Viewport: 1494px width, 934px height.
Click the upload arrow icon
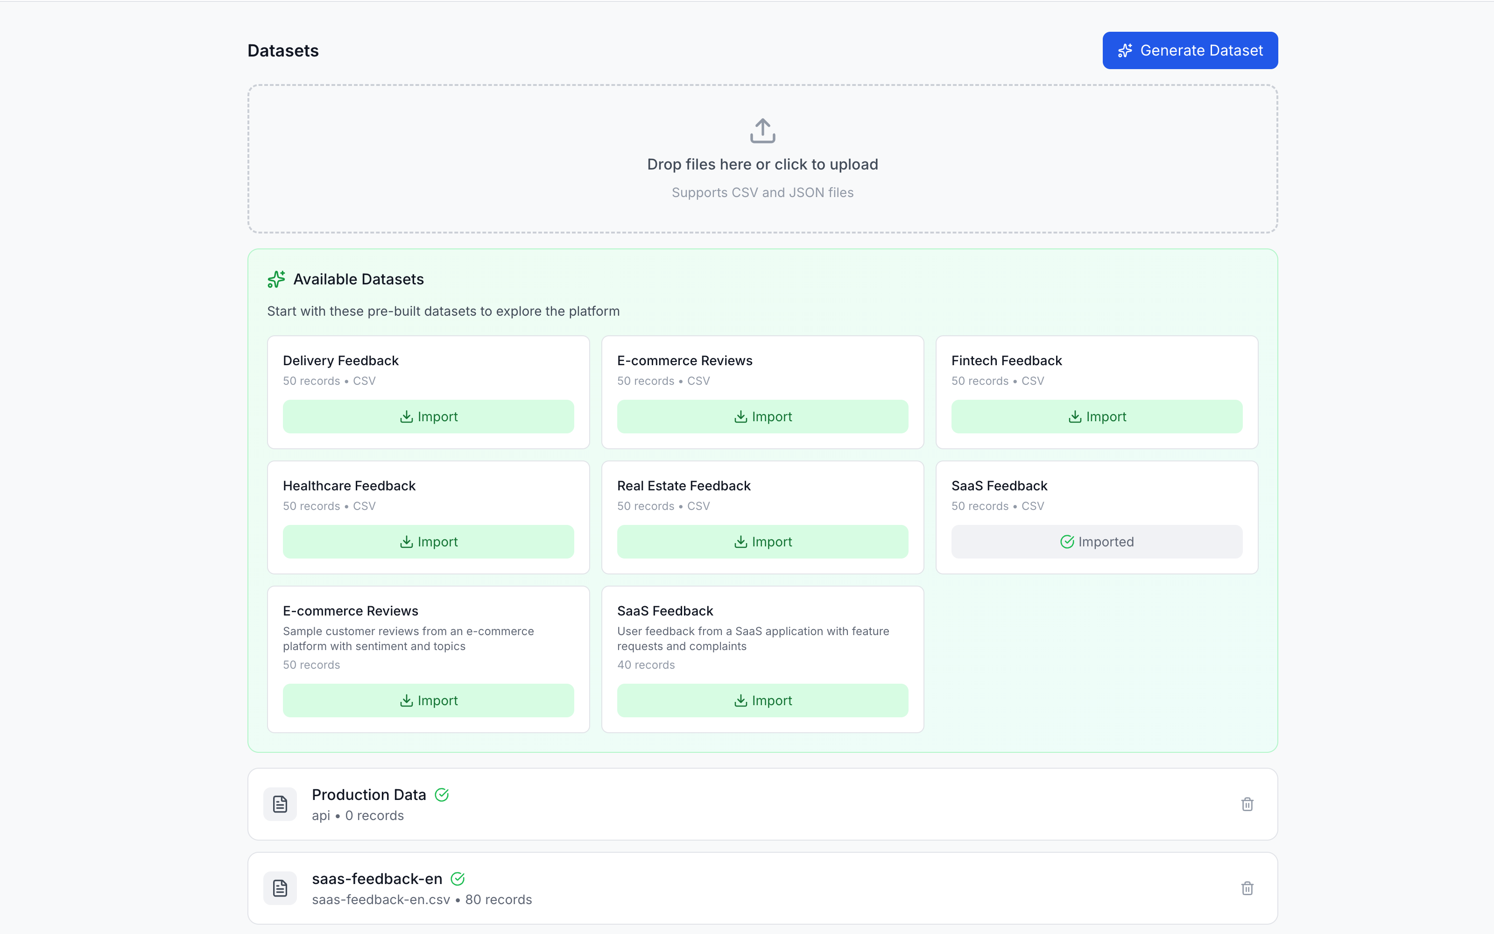tap(762, 130)
